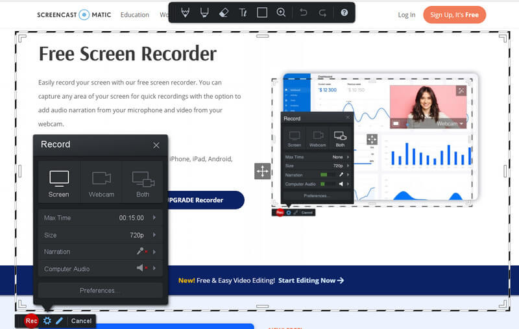Open the blue pencil draw icon
The height and width of the screenshot is (329, 519).
click(x=60, y=321)
